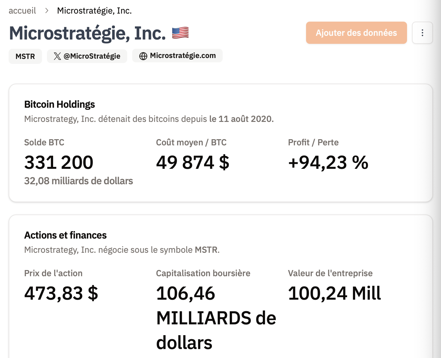Select the "Microstratégie, Inc." breadcrumb item

click(94, 11)
